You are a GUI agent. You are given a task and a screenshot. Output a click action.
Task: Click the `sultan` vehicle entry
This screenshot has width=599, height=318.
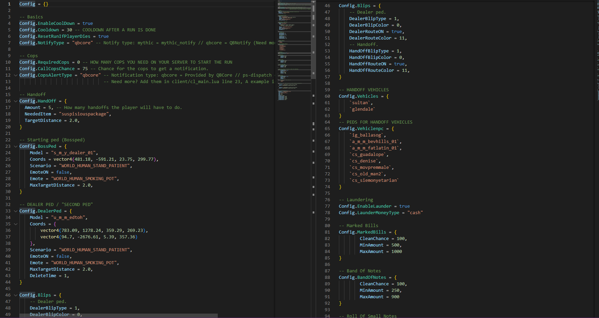360,103
